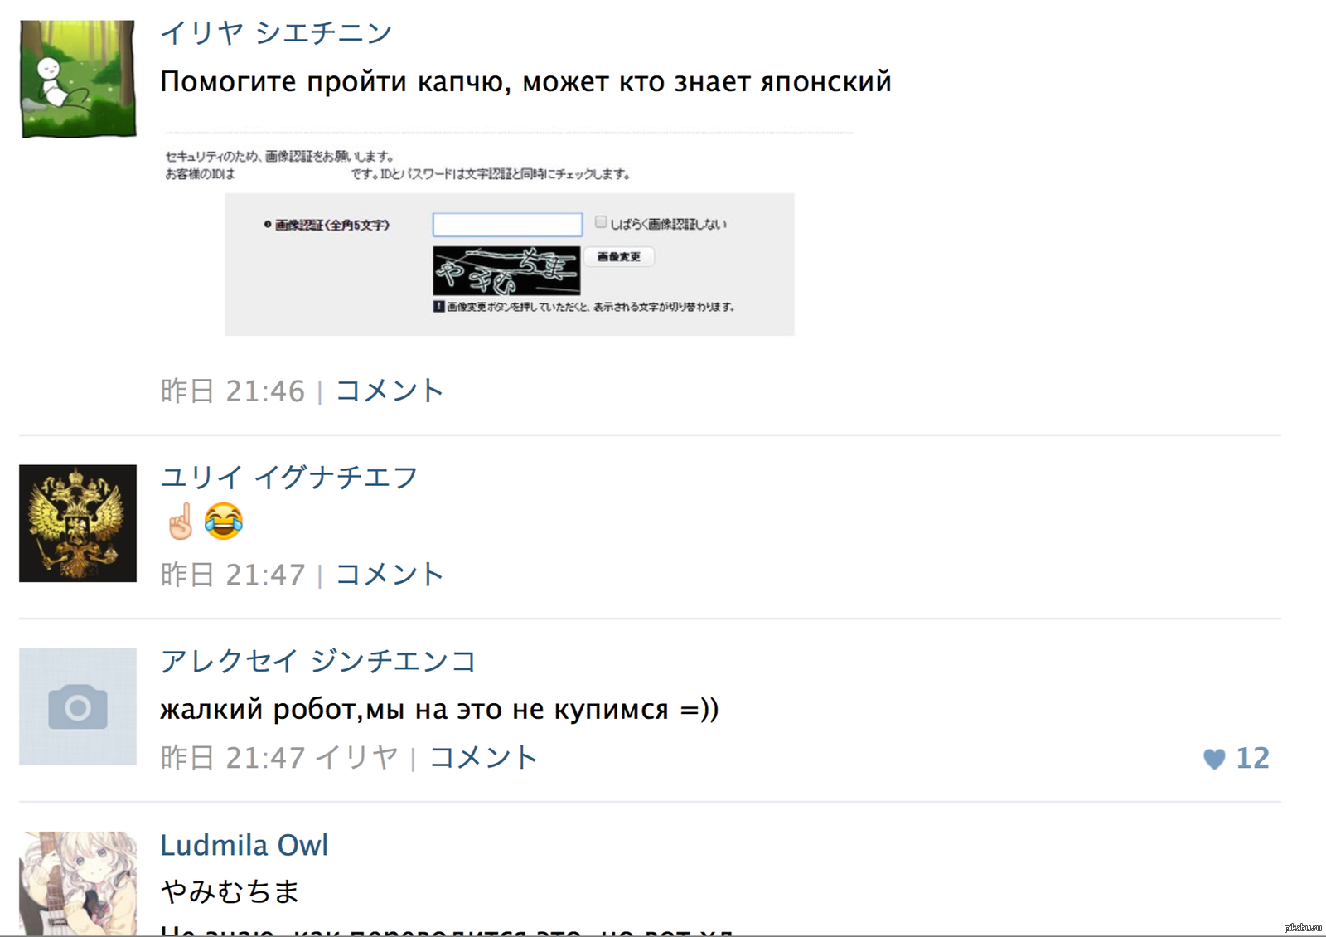Click the placeholder camera avatar icon
Viewport: 1326px width, 937px height.
[x=78, y=706]
